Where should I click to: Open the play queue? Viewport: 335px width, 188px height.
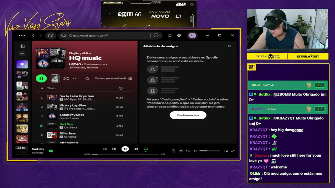181,151
